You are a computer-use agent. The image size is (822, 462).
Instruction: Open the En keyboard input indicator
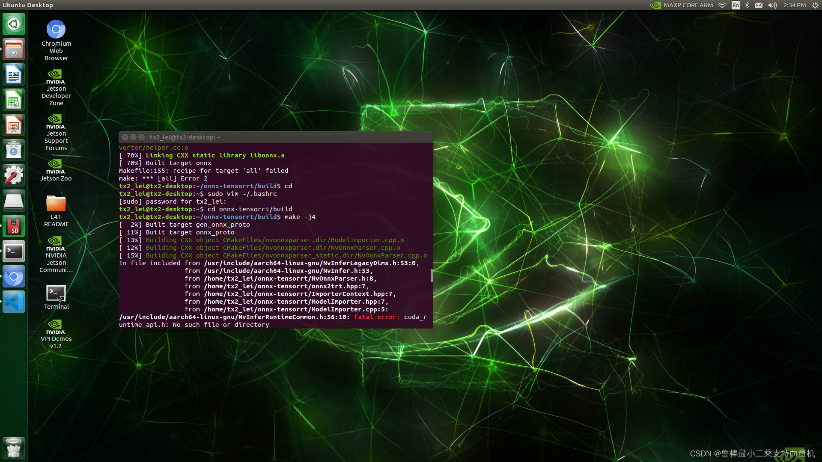[736, 5]
